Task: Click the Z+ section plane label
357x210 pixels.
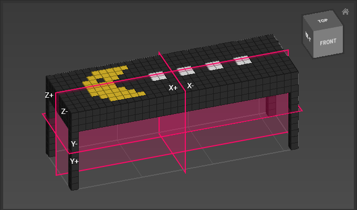Action: 49,96
